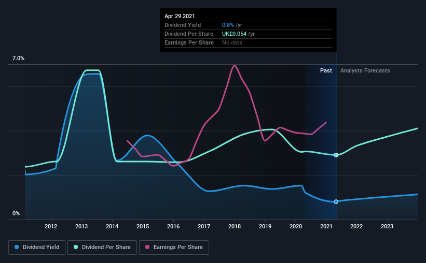The image size is (426, 263).
Task: Click the Earnings Per Share peak near 2018
Action: (x=234, y=66)
